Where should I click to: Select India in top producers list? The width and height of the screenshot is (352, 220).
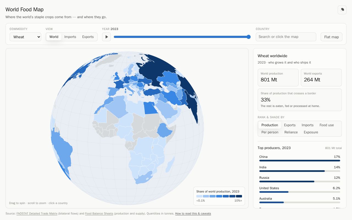pyautogui.click(x=300, y=169)
